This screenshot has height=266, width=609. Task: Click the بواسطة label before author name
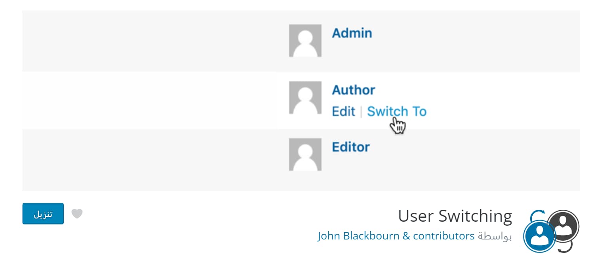[495, 236]
